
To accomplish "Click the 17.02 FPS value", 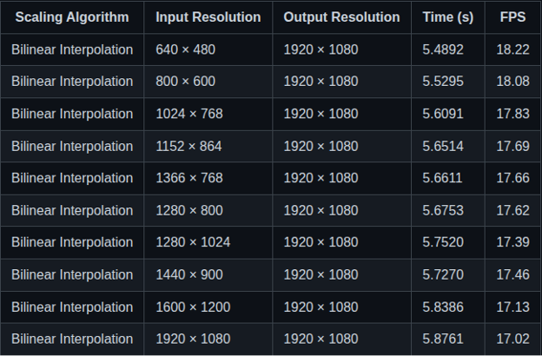I will tap(512, 339).
